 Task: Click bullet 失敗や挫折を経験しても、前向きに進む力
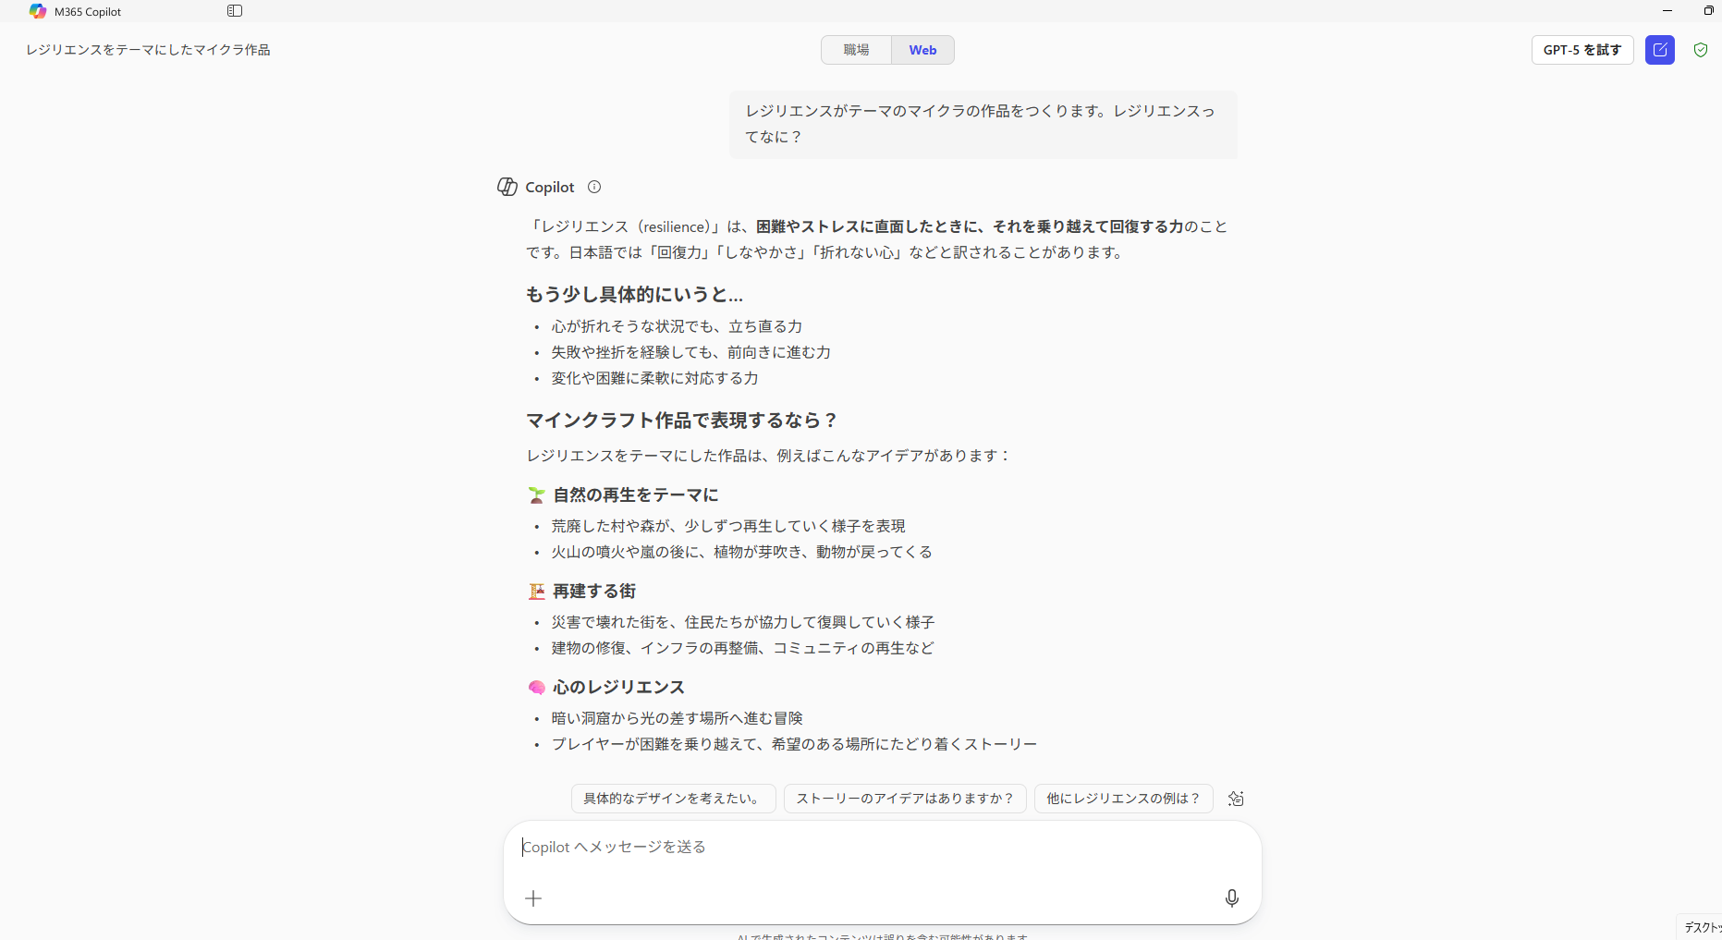691,352
